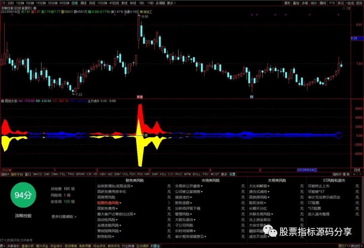
Task: Click the 指标B button
Action: click(x=337, y=174)
